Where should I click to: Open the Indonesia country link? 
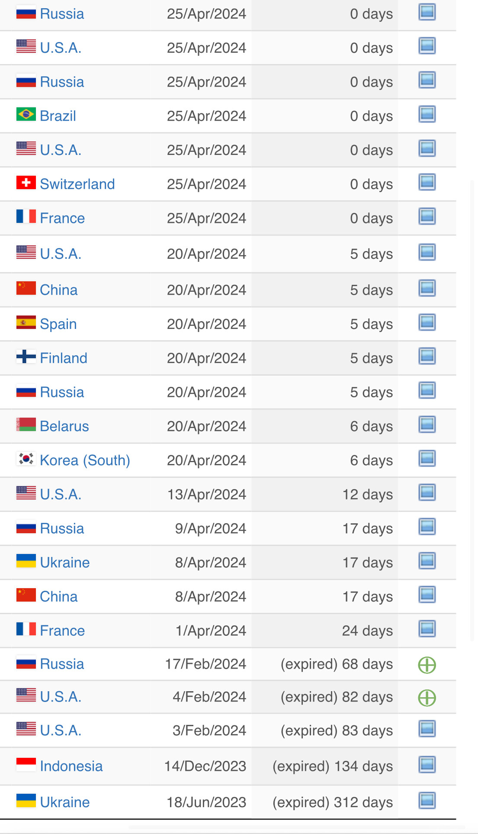[x=71, y=766]
